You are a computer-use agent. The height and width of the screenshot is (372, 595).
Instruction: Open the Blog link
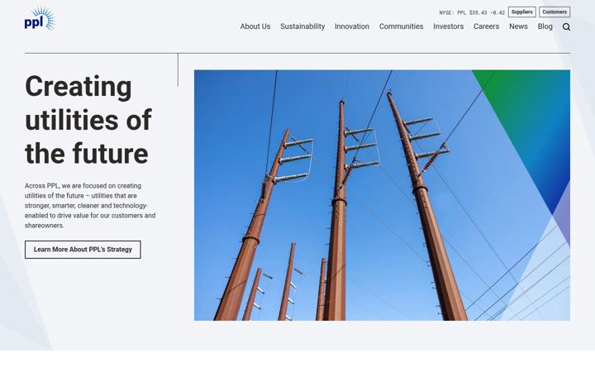pos(545,26)
